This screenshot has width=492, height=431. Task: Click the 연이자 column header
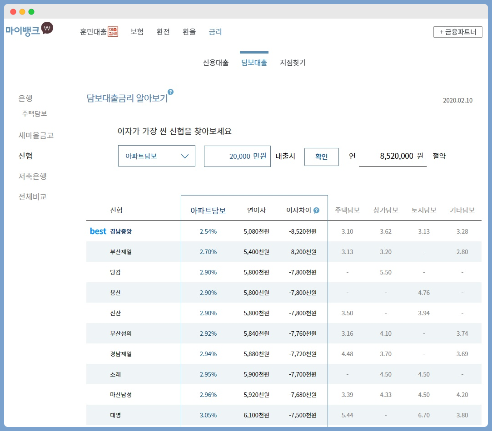256,211
